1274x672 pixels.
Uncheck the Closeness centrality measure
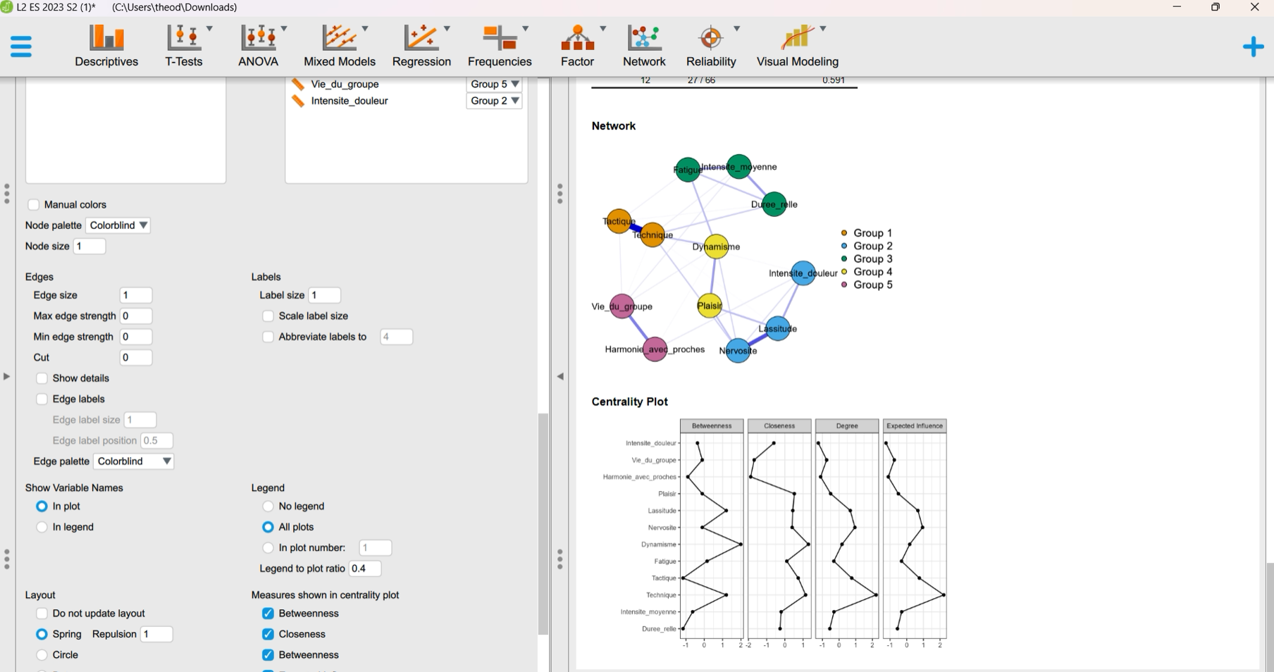(x=268, y=634)
